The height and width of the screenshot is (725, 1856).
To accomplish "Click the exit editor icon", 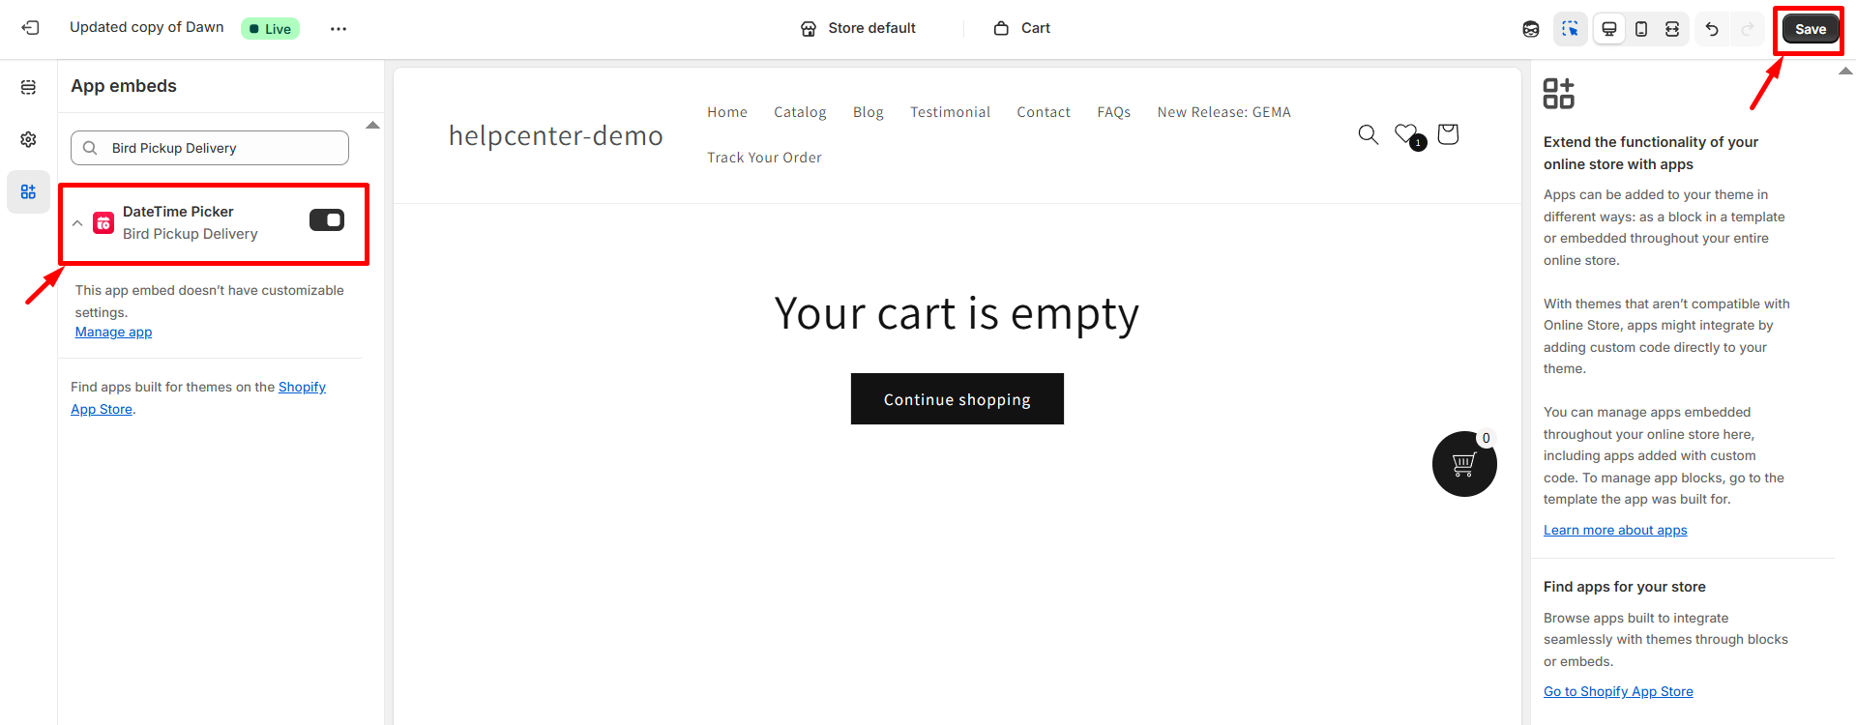I will (30, 28).
